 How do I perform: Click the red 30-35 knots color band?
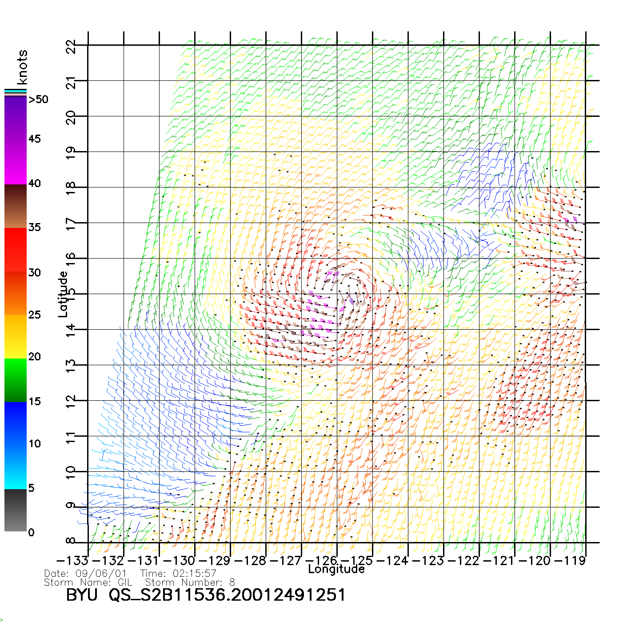(x=16, y=250)
